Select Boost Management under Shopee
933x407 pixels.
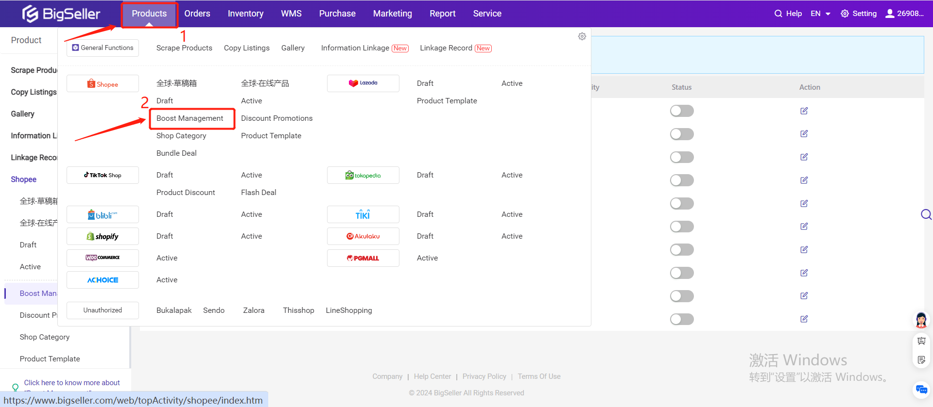190,118
